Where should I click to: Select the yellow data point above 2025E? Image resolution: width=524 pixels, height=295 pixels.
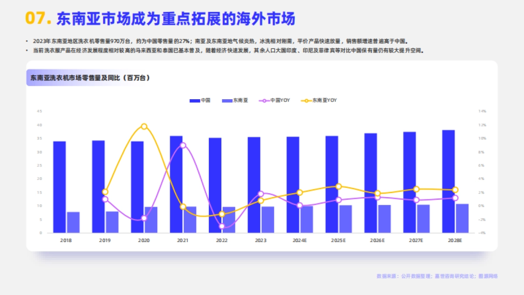338,186
